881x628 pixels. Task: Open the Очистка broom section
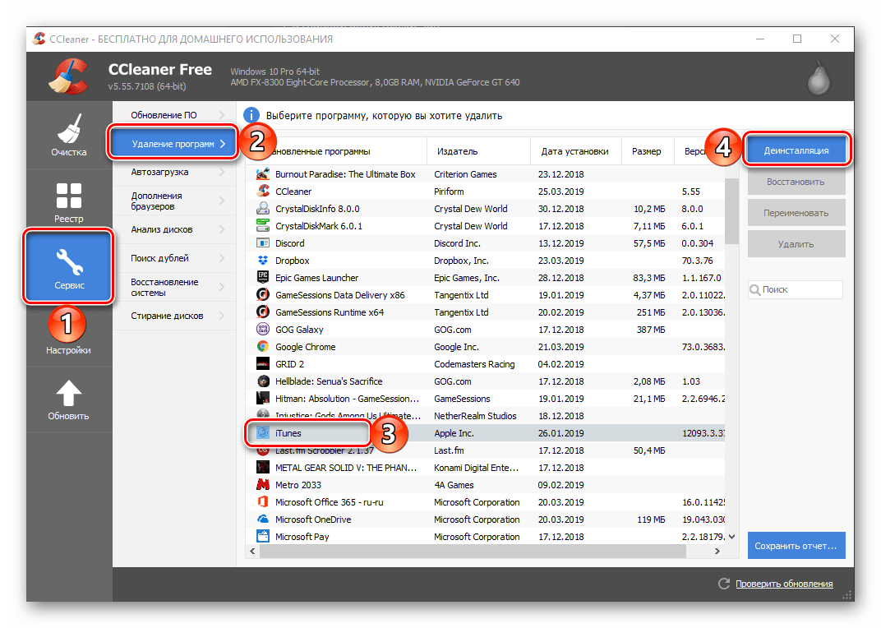pos(69,136)
